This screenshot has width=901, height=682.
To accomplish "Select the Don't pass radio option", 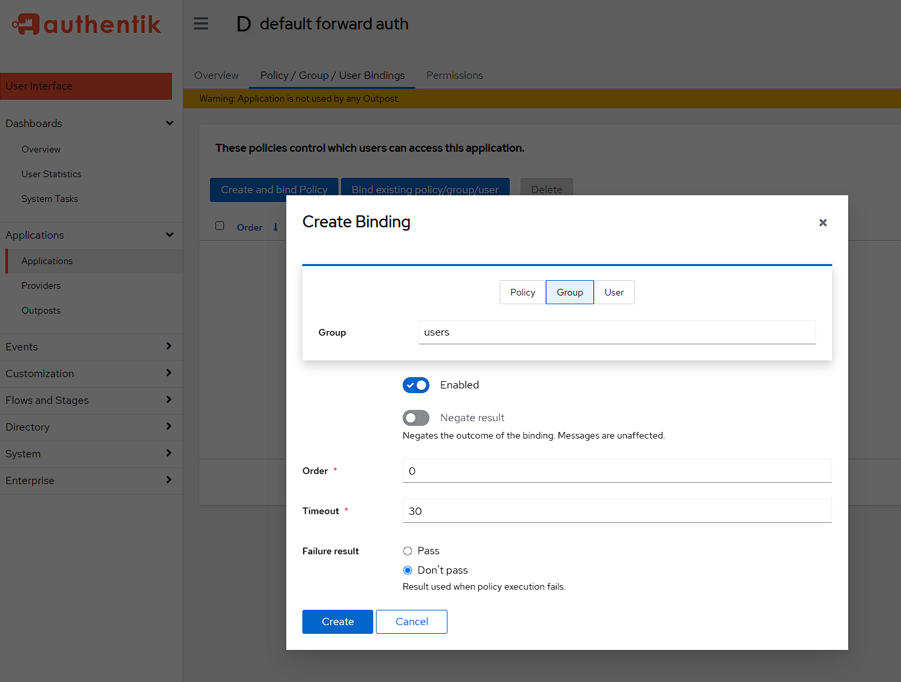I will point(407,570).
